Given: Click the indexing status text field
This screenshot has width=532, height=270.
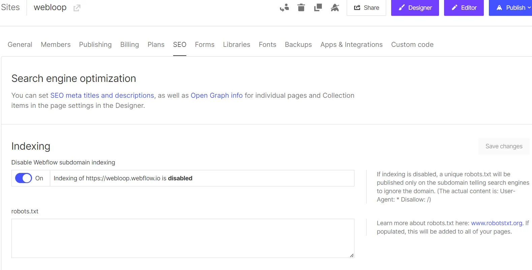Looking at the screenshot, I should tap(202, 178).
